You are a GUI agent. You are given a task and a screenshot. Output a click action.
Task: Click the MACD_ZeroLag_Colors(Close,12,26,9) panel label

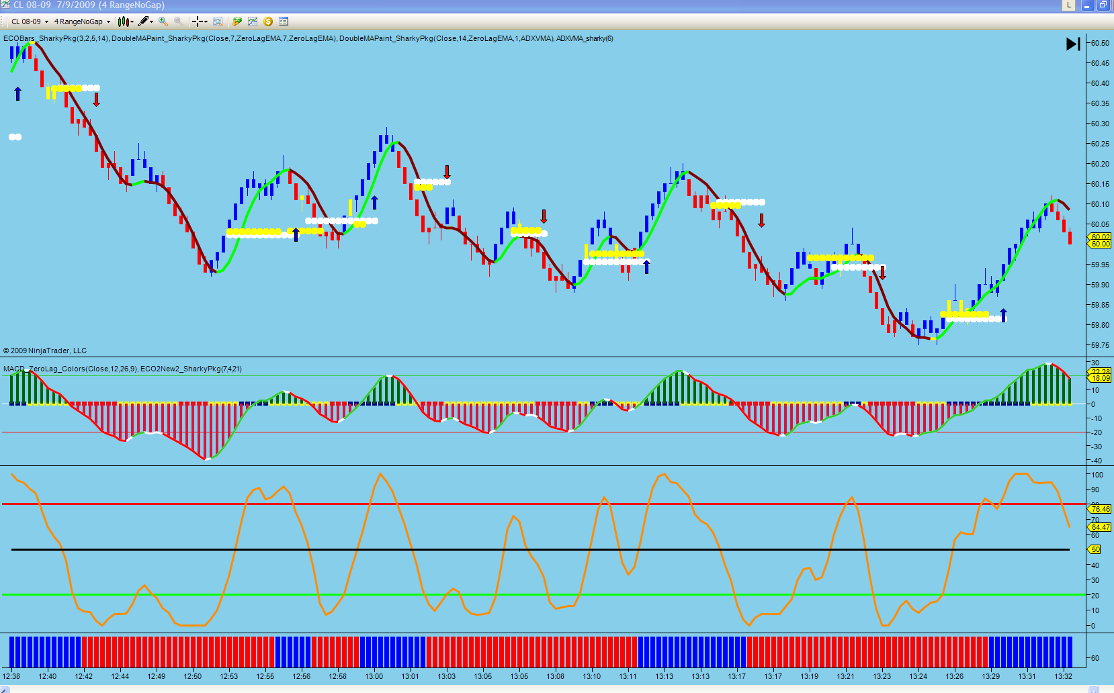(x=70, y=369)
